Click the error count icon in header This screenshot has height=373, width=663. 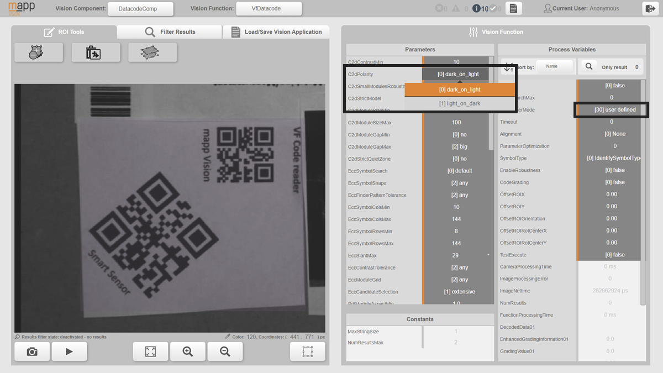click(440, 8)
